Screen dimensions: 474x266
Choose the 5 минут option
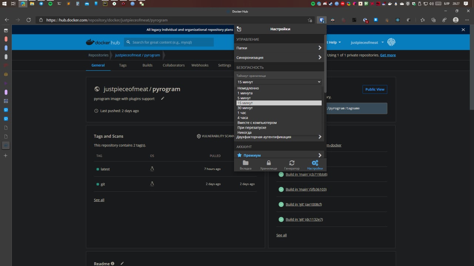point(279,98)
